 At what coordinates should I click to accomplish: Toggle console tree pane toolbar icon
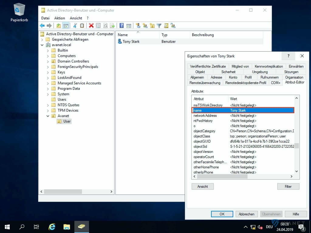(x=66, y=25)
